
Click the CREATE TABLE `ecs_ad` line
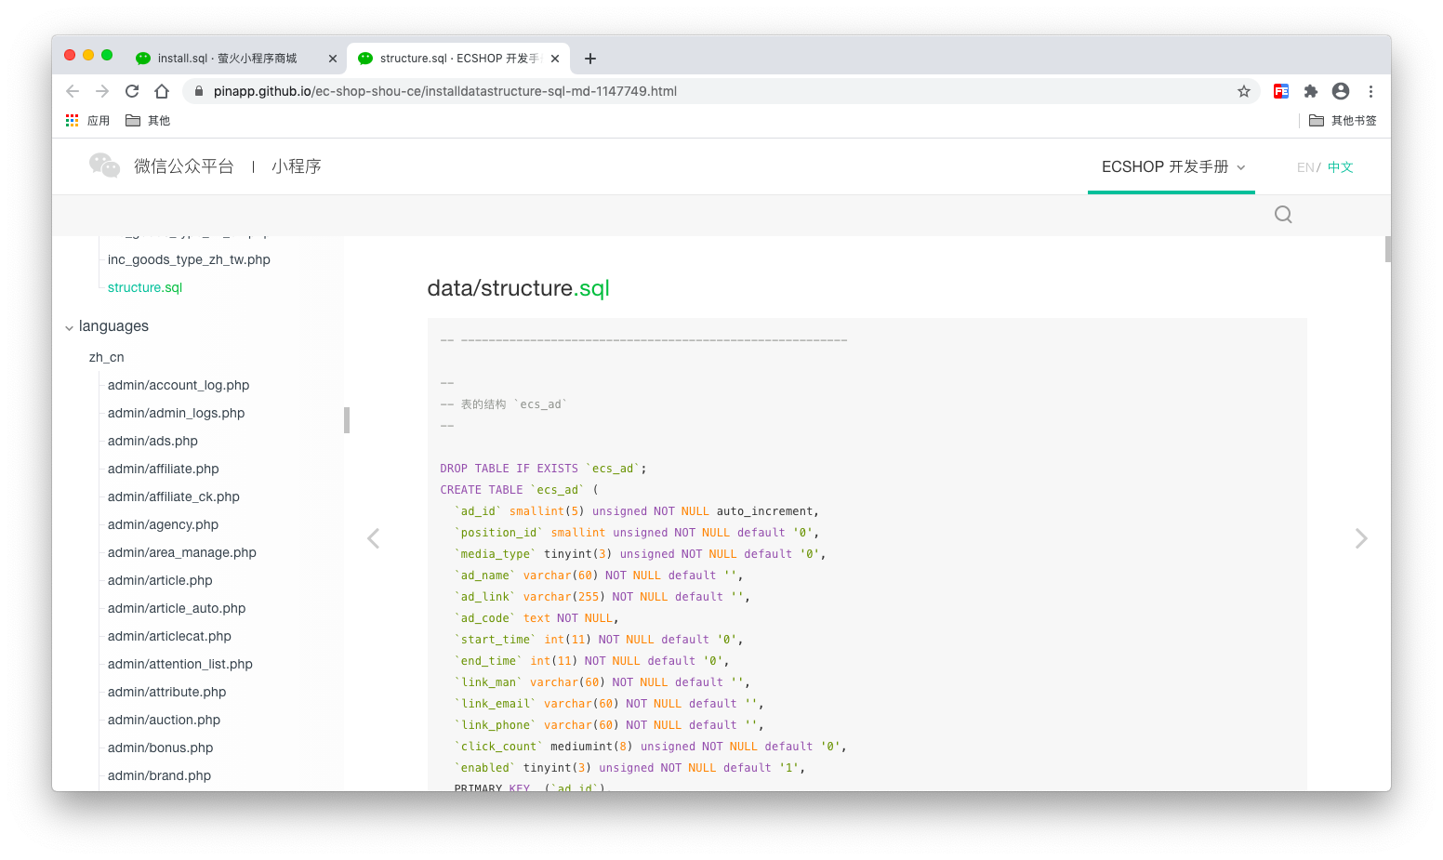click(x=519, y=490)
